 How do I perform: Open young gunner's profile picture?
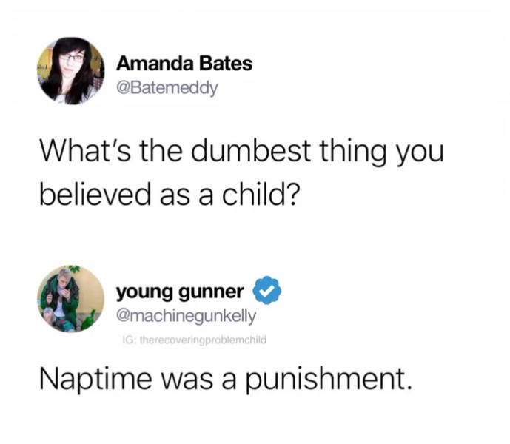coord(70,299)
